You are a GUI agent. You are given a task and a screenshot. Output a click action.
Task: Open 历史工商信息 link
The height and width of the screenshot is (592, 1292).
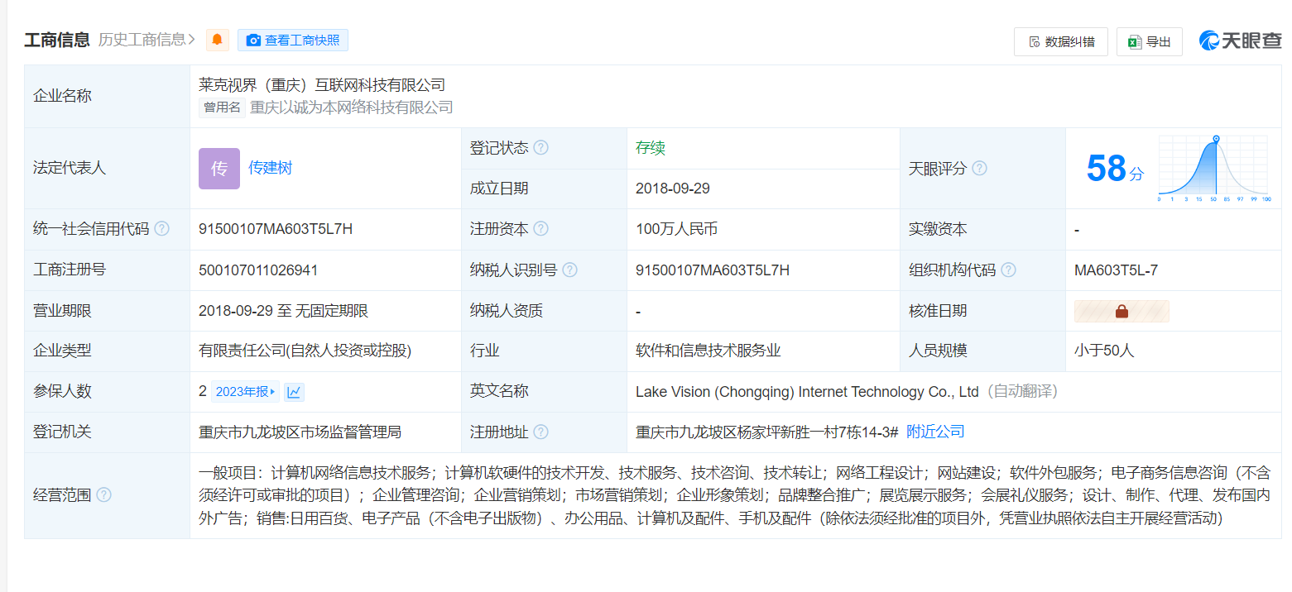click(x=146, y=40)
